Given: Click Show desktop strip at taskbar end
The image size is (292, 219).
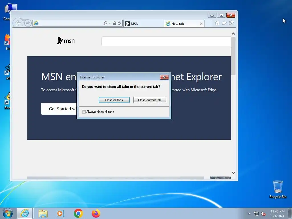Looking at the screenshot, I should [290, 214].
